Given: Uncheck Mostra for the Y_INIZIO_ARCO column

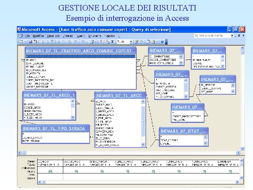Looking at the screenshot, I should 153,172.
